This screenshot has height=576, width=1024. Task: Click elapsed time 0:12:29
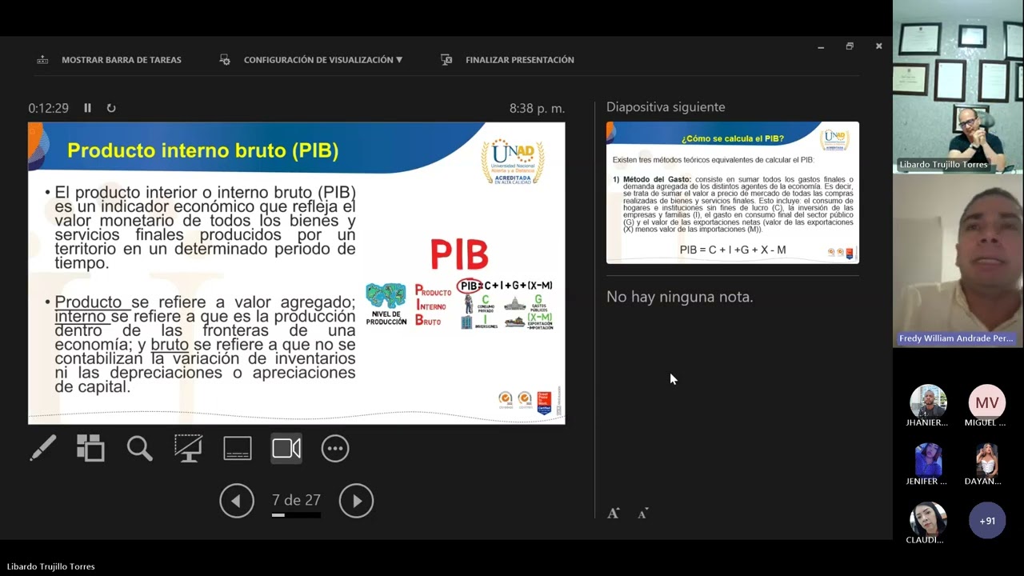click(48, 108)
